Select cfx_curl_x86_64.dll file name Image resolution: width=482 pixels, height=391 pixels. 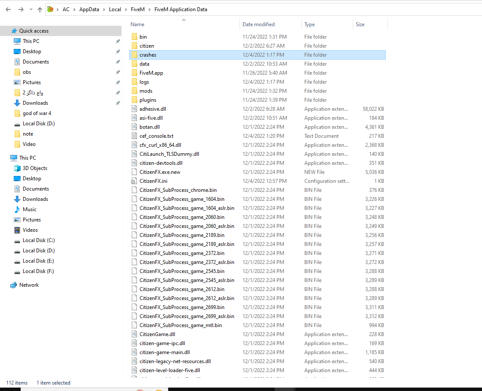click(160, 145)
